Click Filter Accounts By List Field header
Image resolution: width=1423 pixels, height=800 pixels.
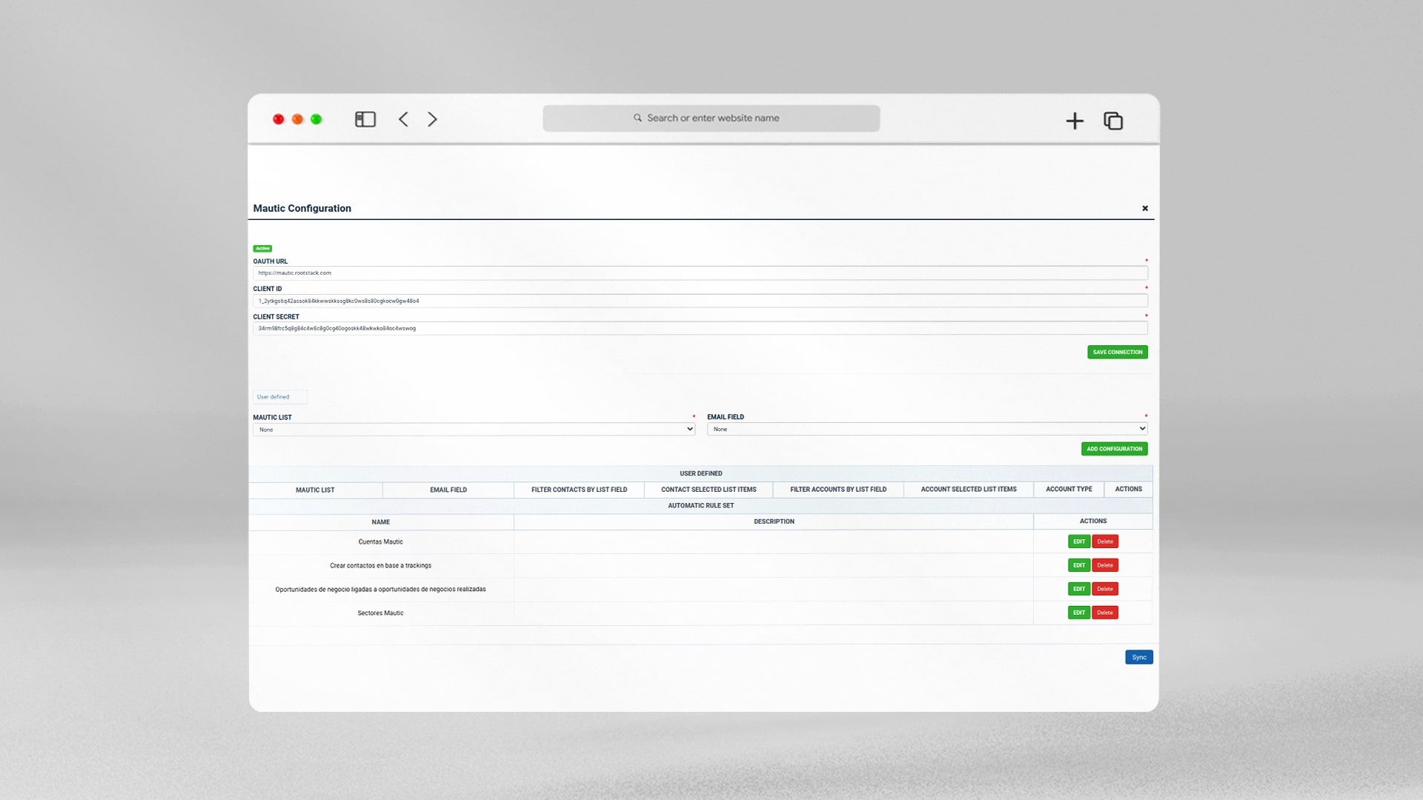(x=838, y=490)
